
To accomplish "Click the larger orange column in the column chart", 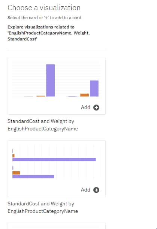I will pos(85,95).
